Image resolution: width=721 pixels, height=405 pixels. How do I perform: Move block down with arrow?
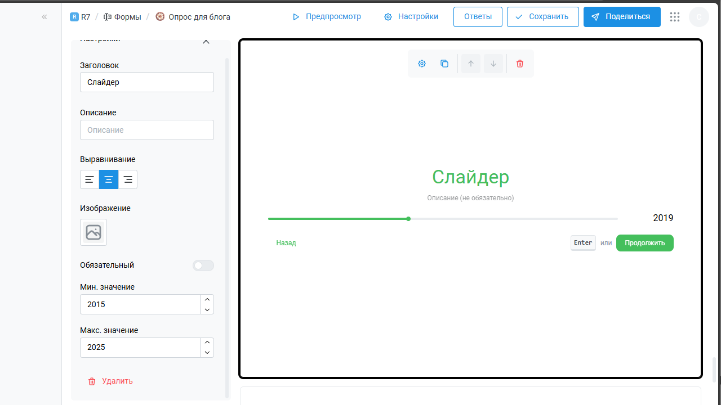493,64
